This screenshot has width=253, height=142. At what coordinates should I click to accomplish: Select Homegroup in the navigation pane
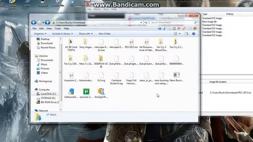coord(43,81)
